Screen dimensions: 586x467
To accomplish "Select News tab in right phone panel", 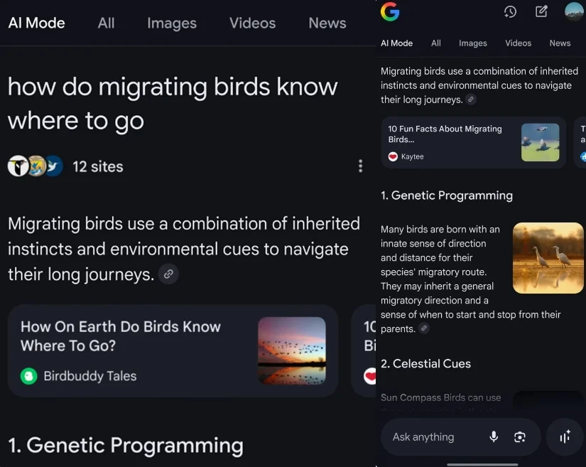I will click(x=560, y=43).
